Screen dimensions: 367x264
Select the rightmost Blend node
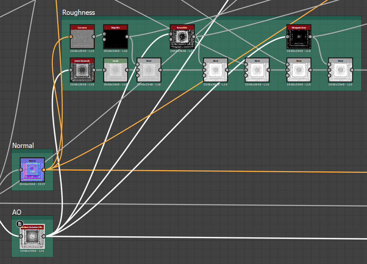(340, 70)
